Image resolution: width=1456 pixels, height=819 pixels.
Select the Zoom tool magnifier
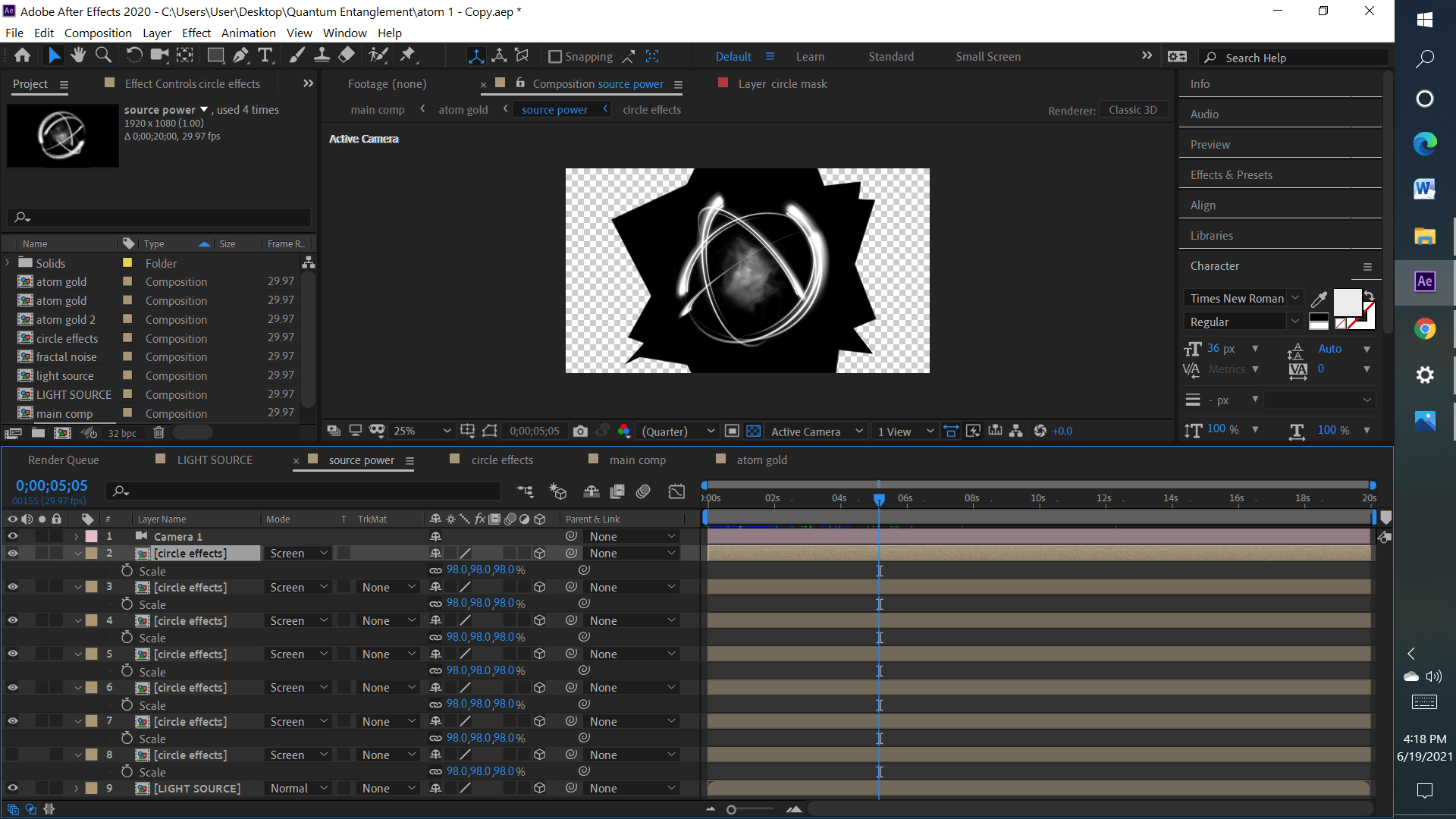tap(103, 55)
